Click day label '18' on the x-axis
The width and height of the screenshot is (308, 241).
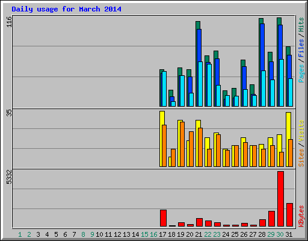tap(171, 234)
